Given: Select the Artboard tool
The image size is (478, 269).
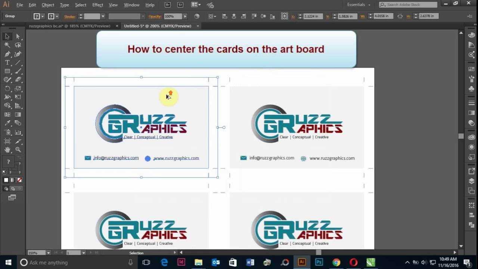Looking at the screenshot, I should 7,141.
